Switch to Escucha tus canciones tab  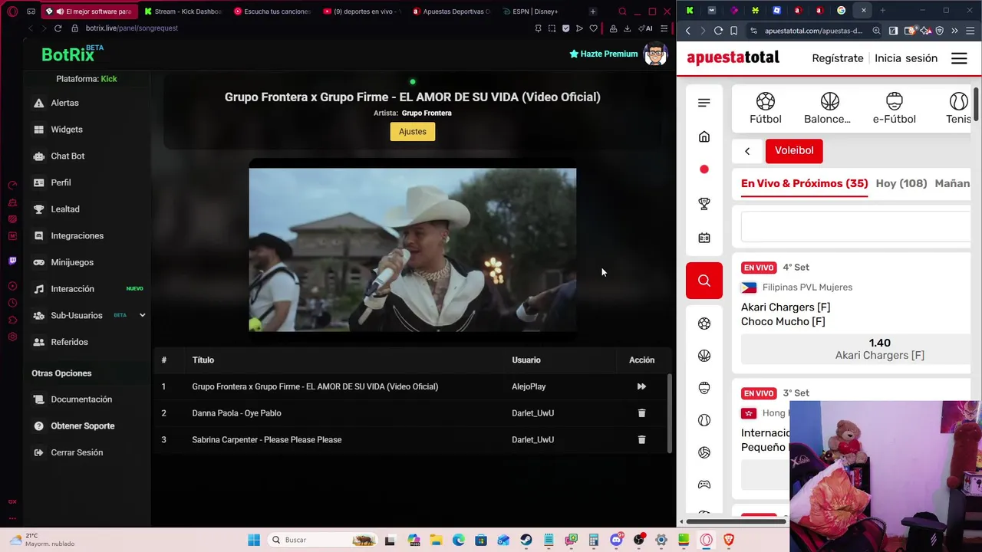(273, 11)
